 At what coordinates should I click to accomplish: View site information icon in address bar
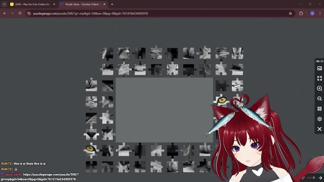click(x=29, y=13)
